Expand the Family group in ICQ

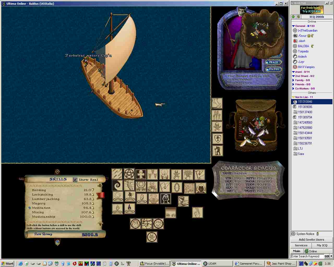[x=293, y=80]
